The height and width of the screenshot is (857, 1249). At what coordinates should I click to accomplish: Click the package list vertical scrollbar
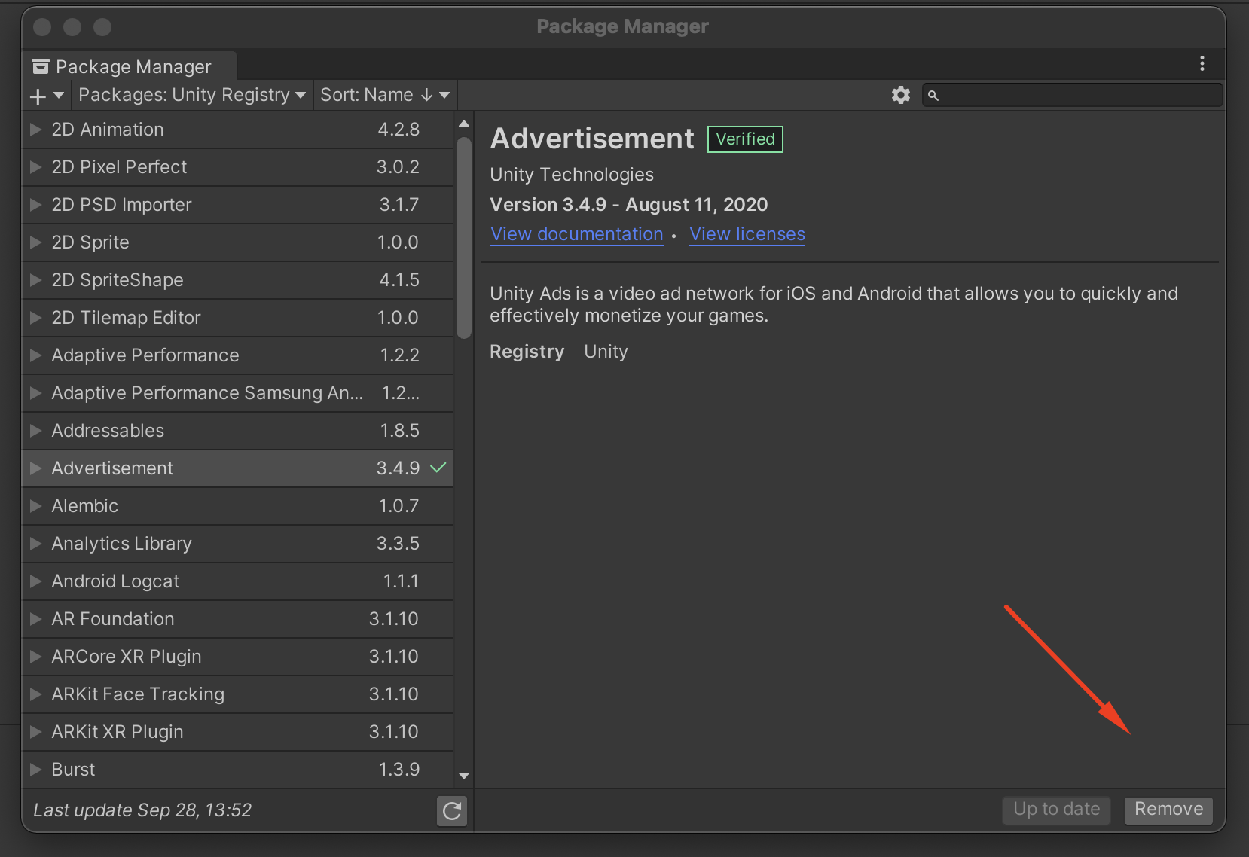464,237
